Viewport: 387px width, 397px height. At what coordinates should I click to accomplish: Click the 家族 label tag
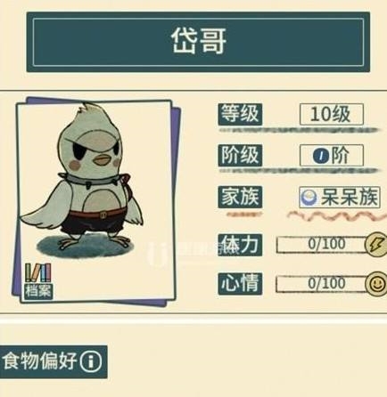click(240, 197)
